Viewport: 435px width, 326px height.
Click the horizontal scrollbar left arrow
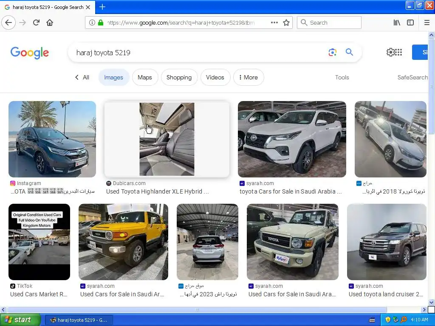[x=3, y=309]
